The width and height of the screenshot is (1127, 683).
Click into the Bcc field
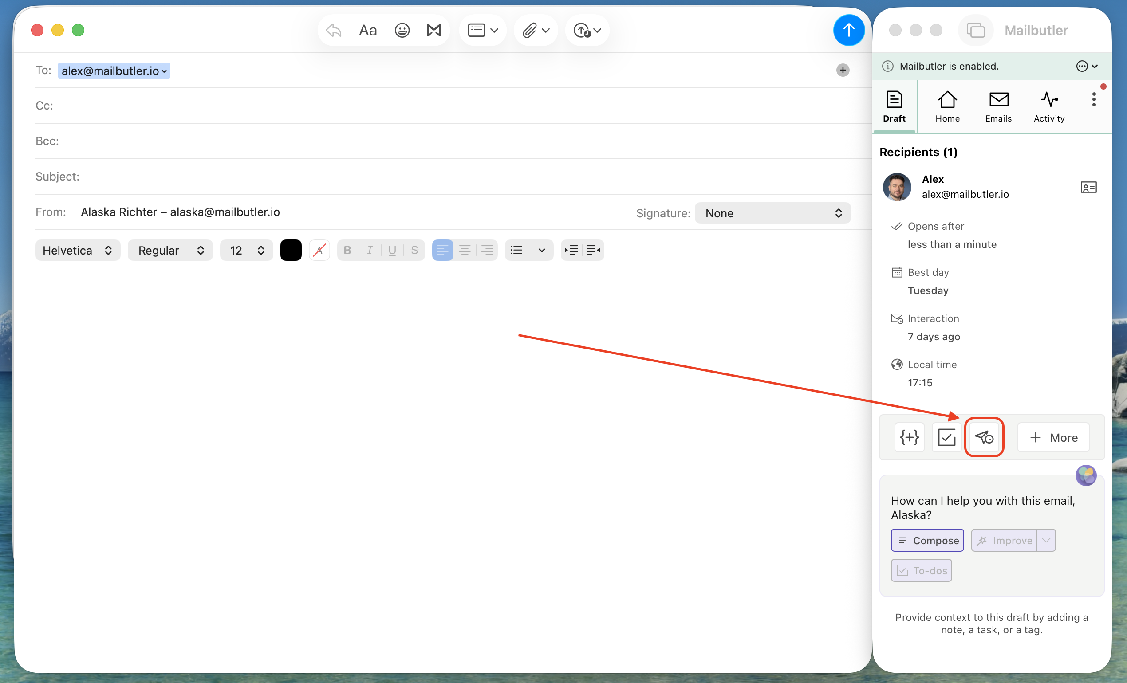tap(453, 141)
